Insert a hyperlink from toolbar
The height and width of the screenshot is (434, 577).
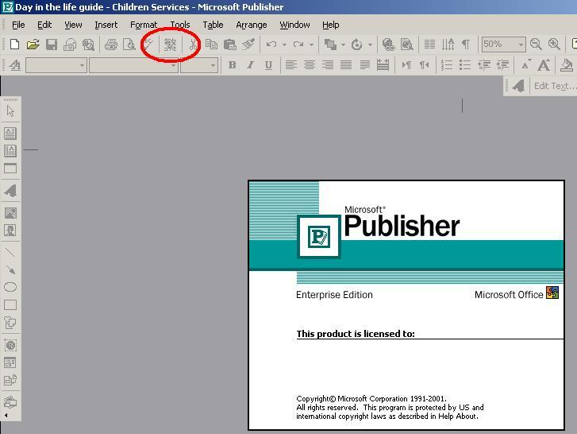coord(388,45)
